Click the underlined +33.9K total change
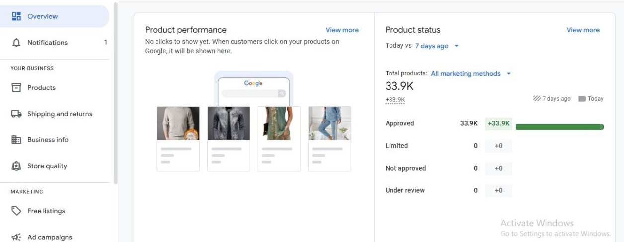Viewport: 624px width, 242px height. click(395, 100)
